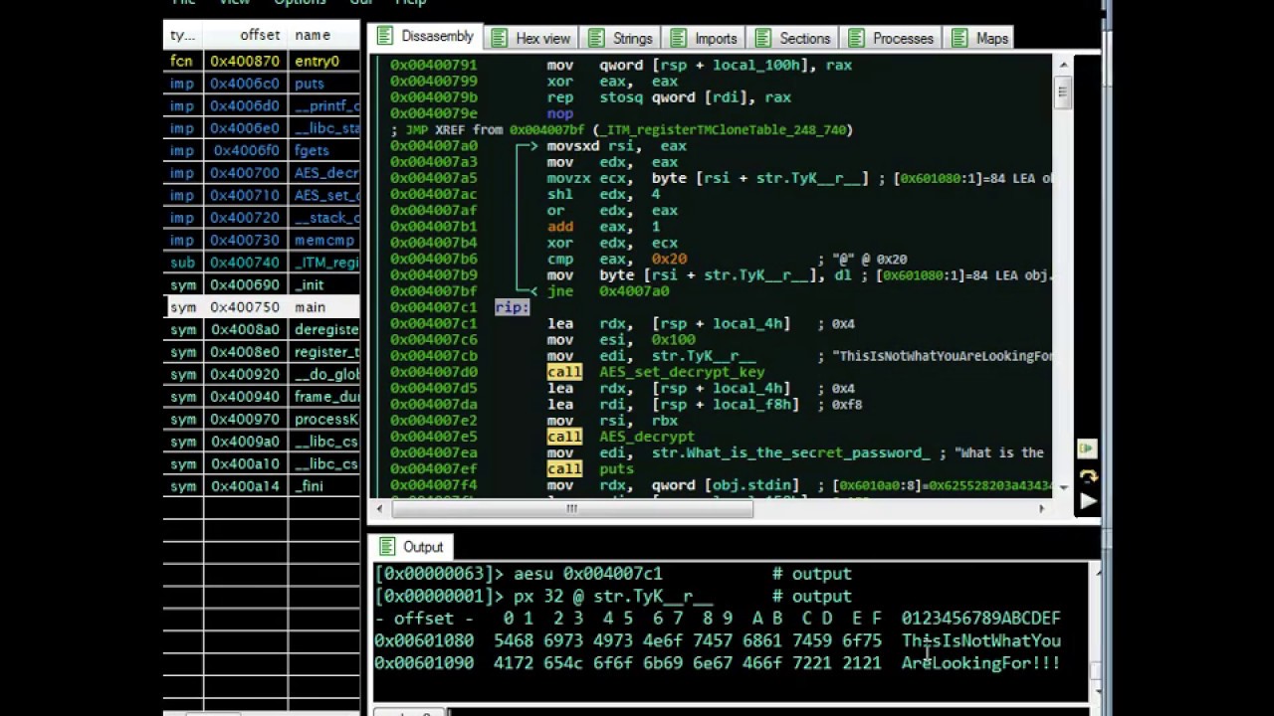Open the Maps tab

point(980,39)
